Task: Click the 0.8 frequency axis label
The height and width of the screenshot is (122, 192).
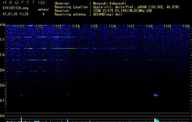Action: coord(2,85)
